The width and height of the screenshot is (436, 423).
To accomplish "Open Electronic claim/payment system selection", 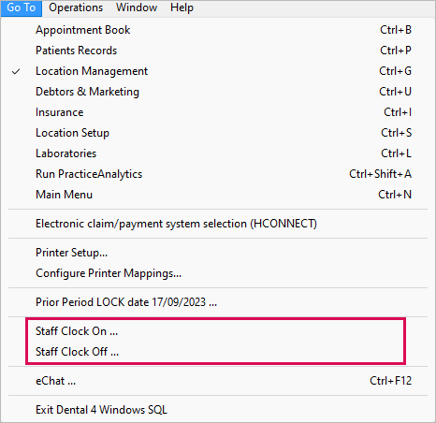I will (x=218, y=224).
